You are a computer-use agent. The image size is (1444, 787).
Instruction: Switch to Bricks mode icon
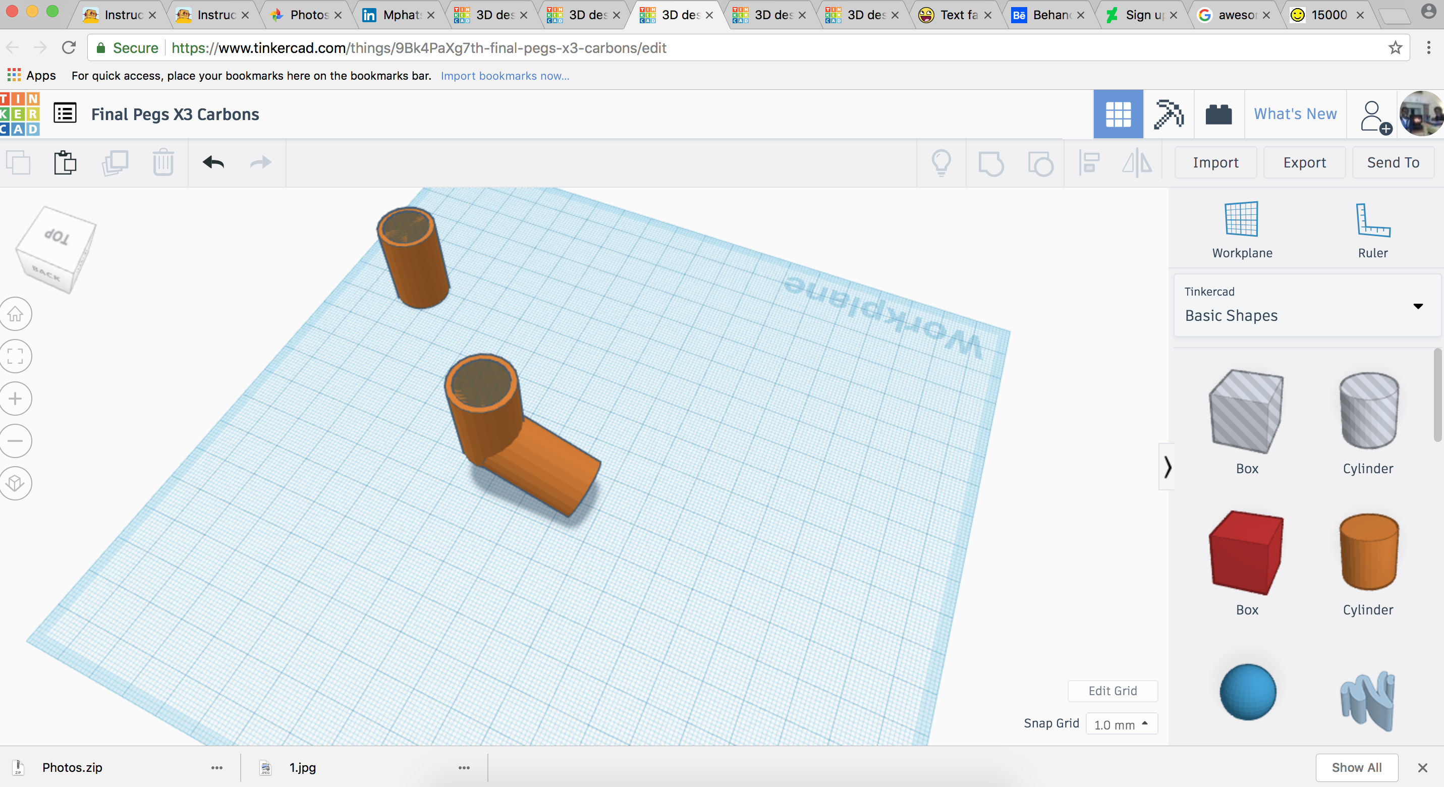1218,115
